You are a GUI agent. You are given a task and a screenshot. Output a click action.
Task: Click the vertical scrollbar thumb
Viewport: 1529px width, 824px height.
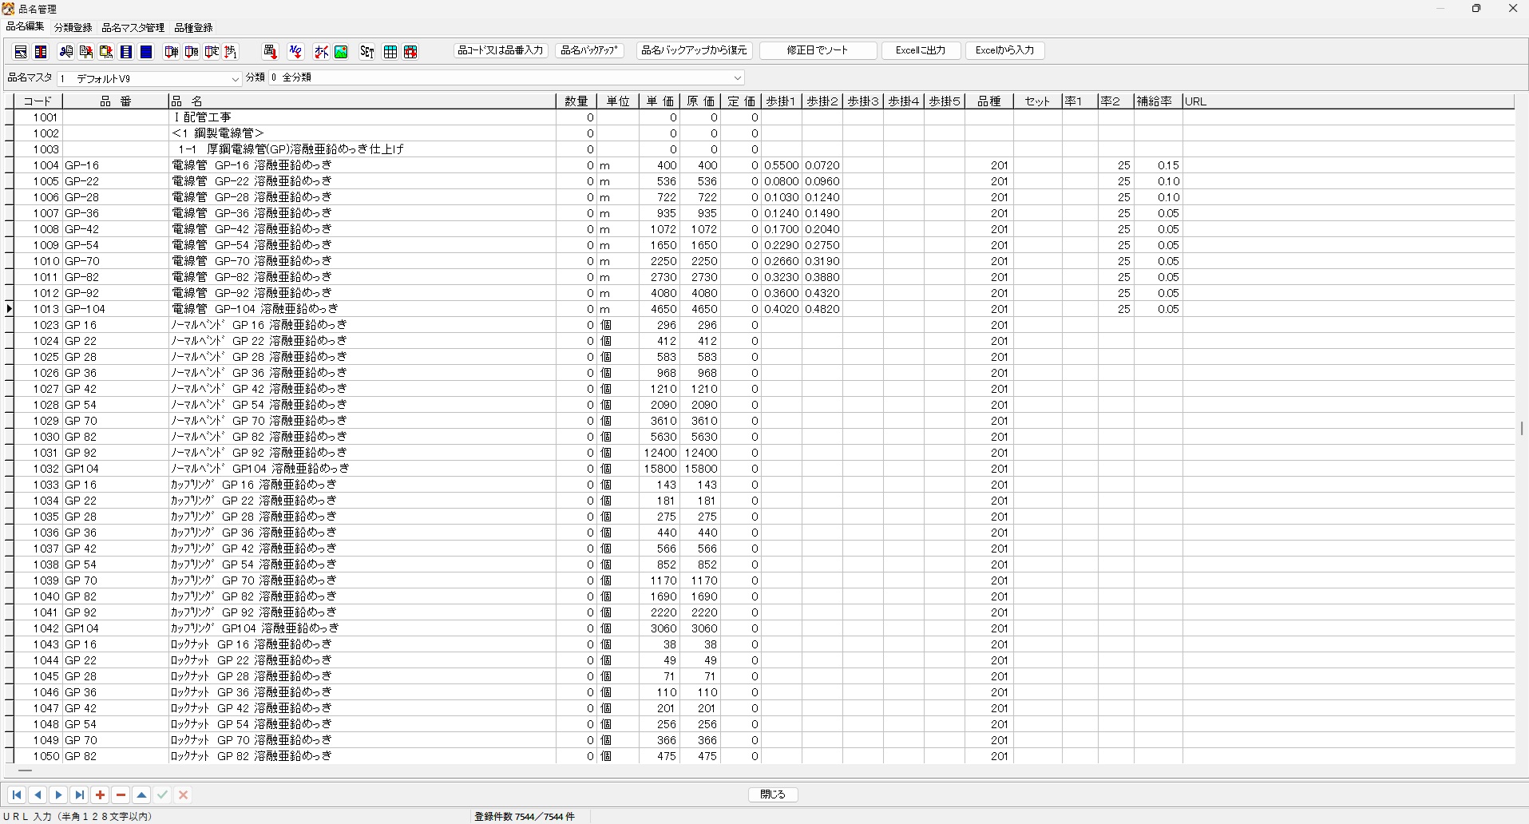click(x=1522, y=428)
